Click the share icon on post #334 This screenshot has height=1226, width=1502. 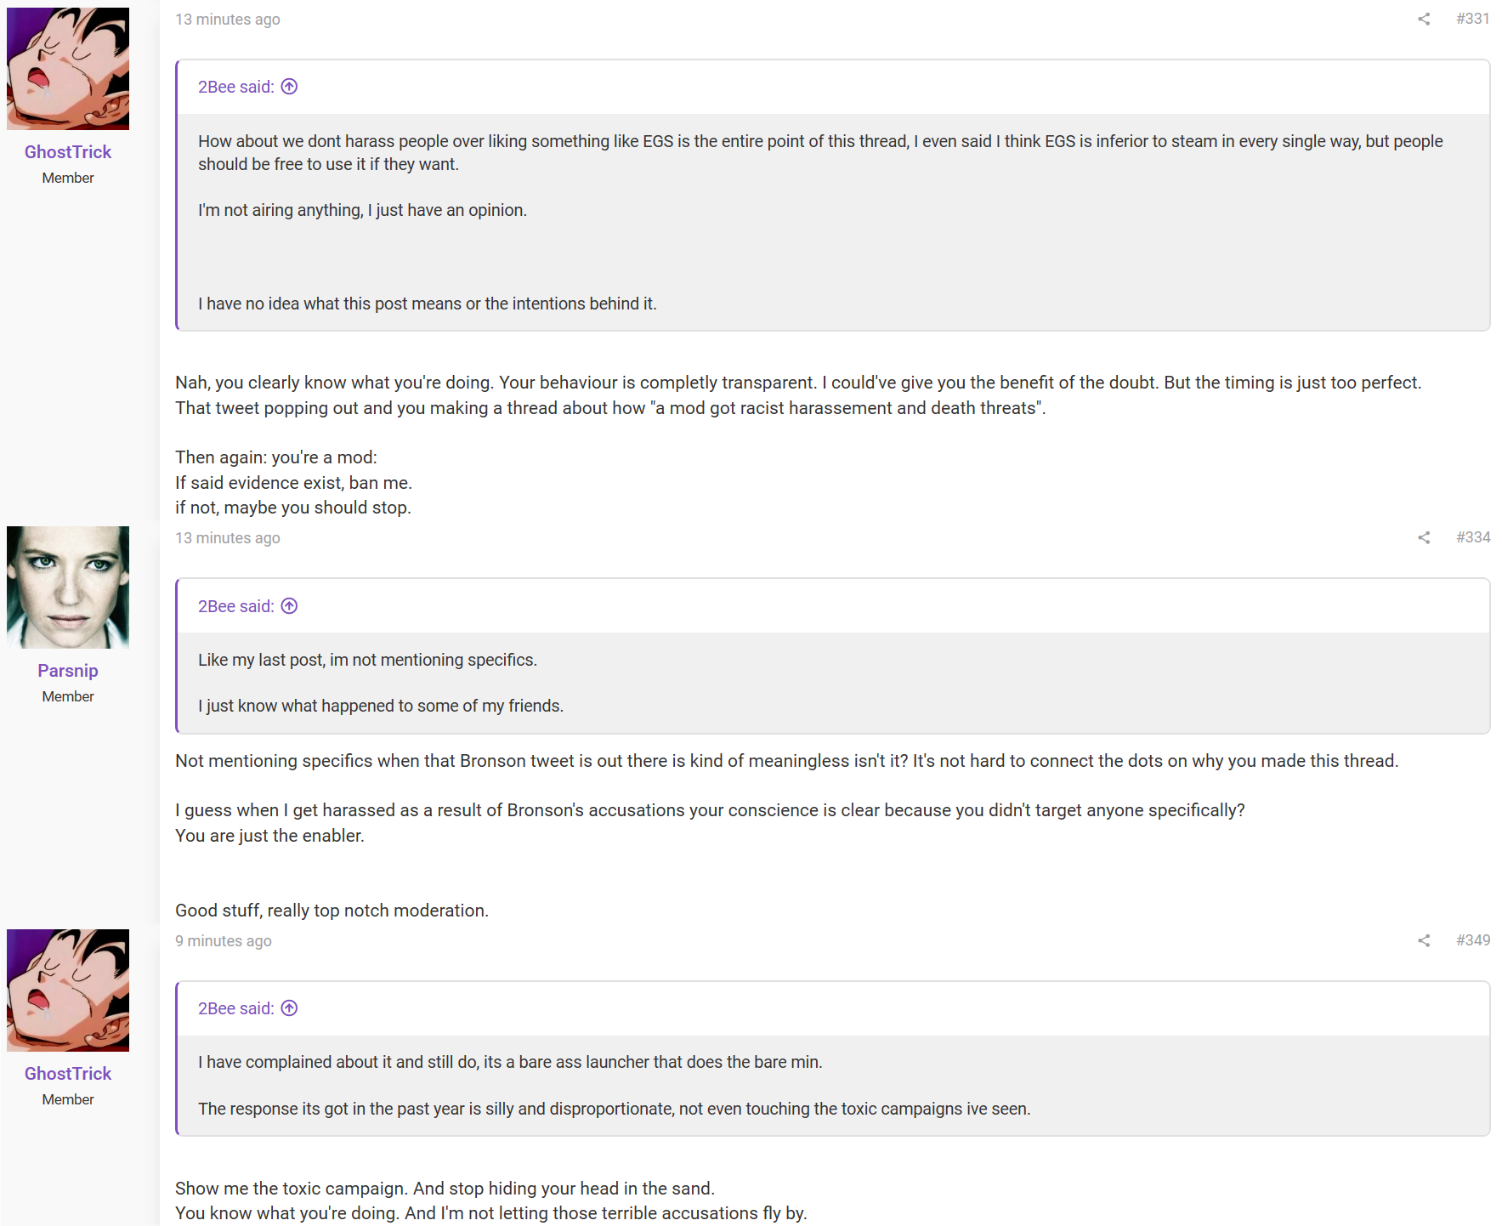(1424, 537)
